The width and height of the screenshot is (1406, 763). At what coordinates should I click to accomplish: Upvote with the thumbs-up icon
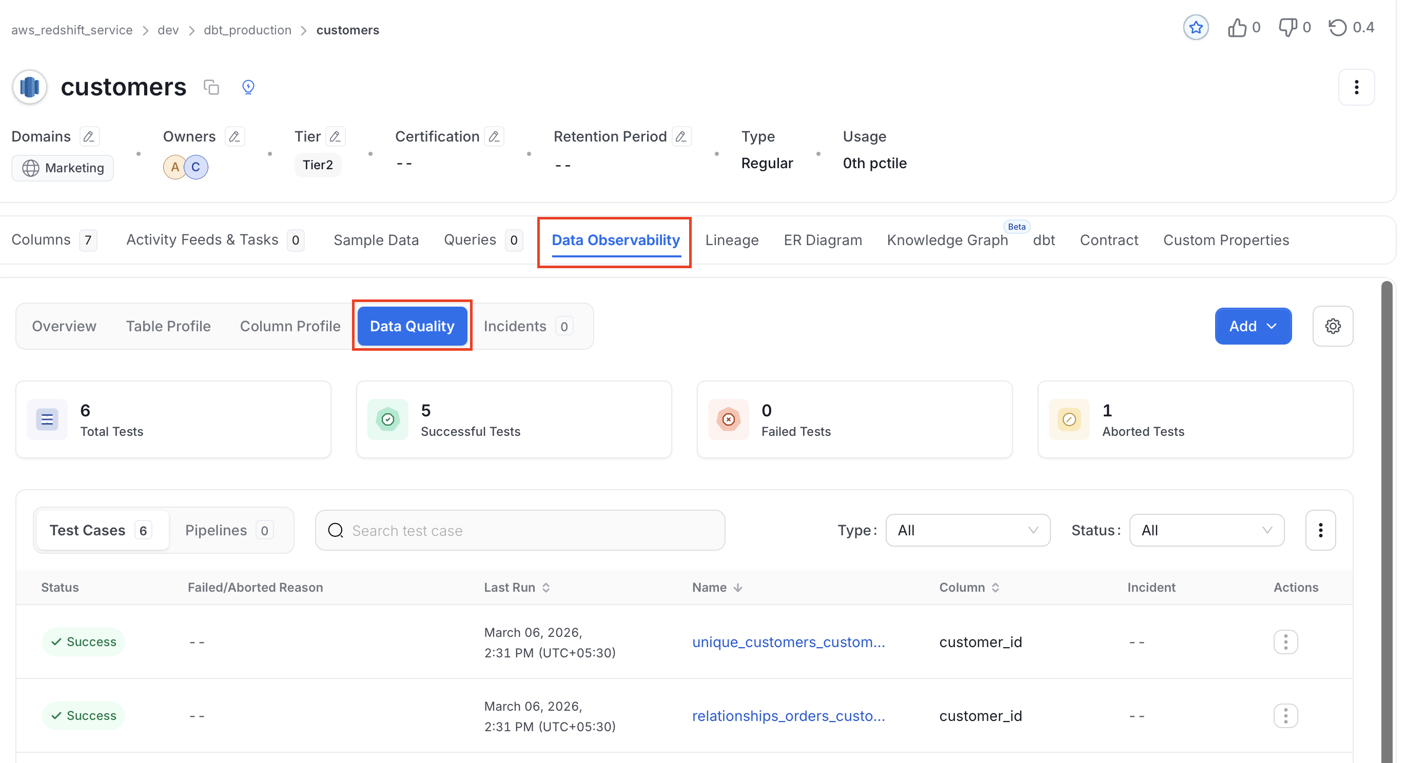1237,27
